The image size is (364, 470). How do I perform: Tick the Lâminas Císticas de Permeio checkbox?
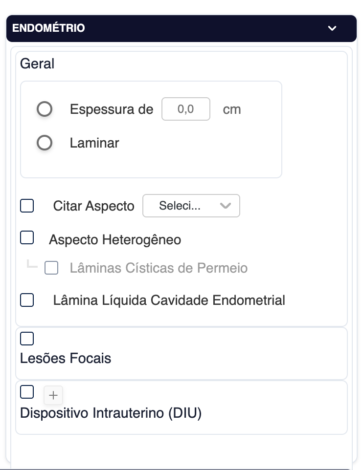click(x=51, y=268)
